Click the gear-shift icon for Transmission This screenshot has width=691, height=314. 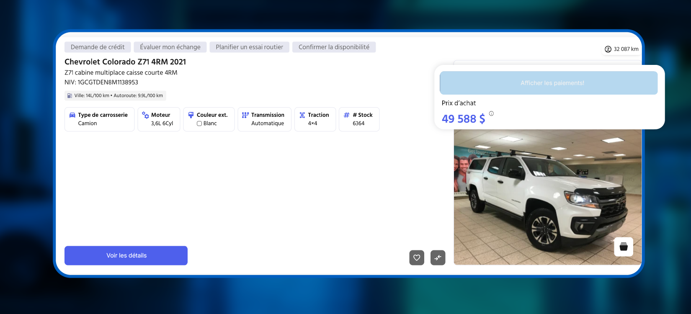tap(245, 115)
